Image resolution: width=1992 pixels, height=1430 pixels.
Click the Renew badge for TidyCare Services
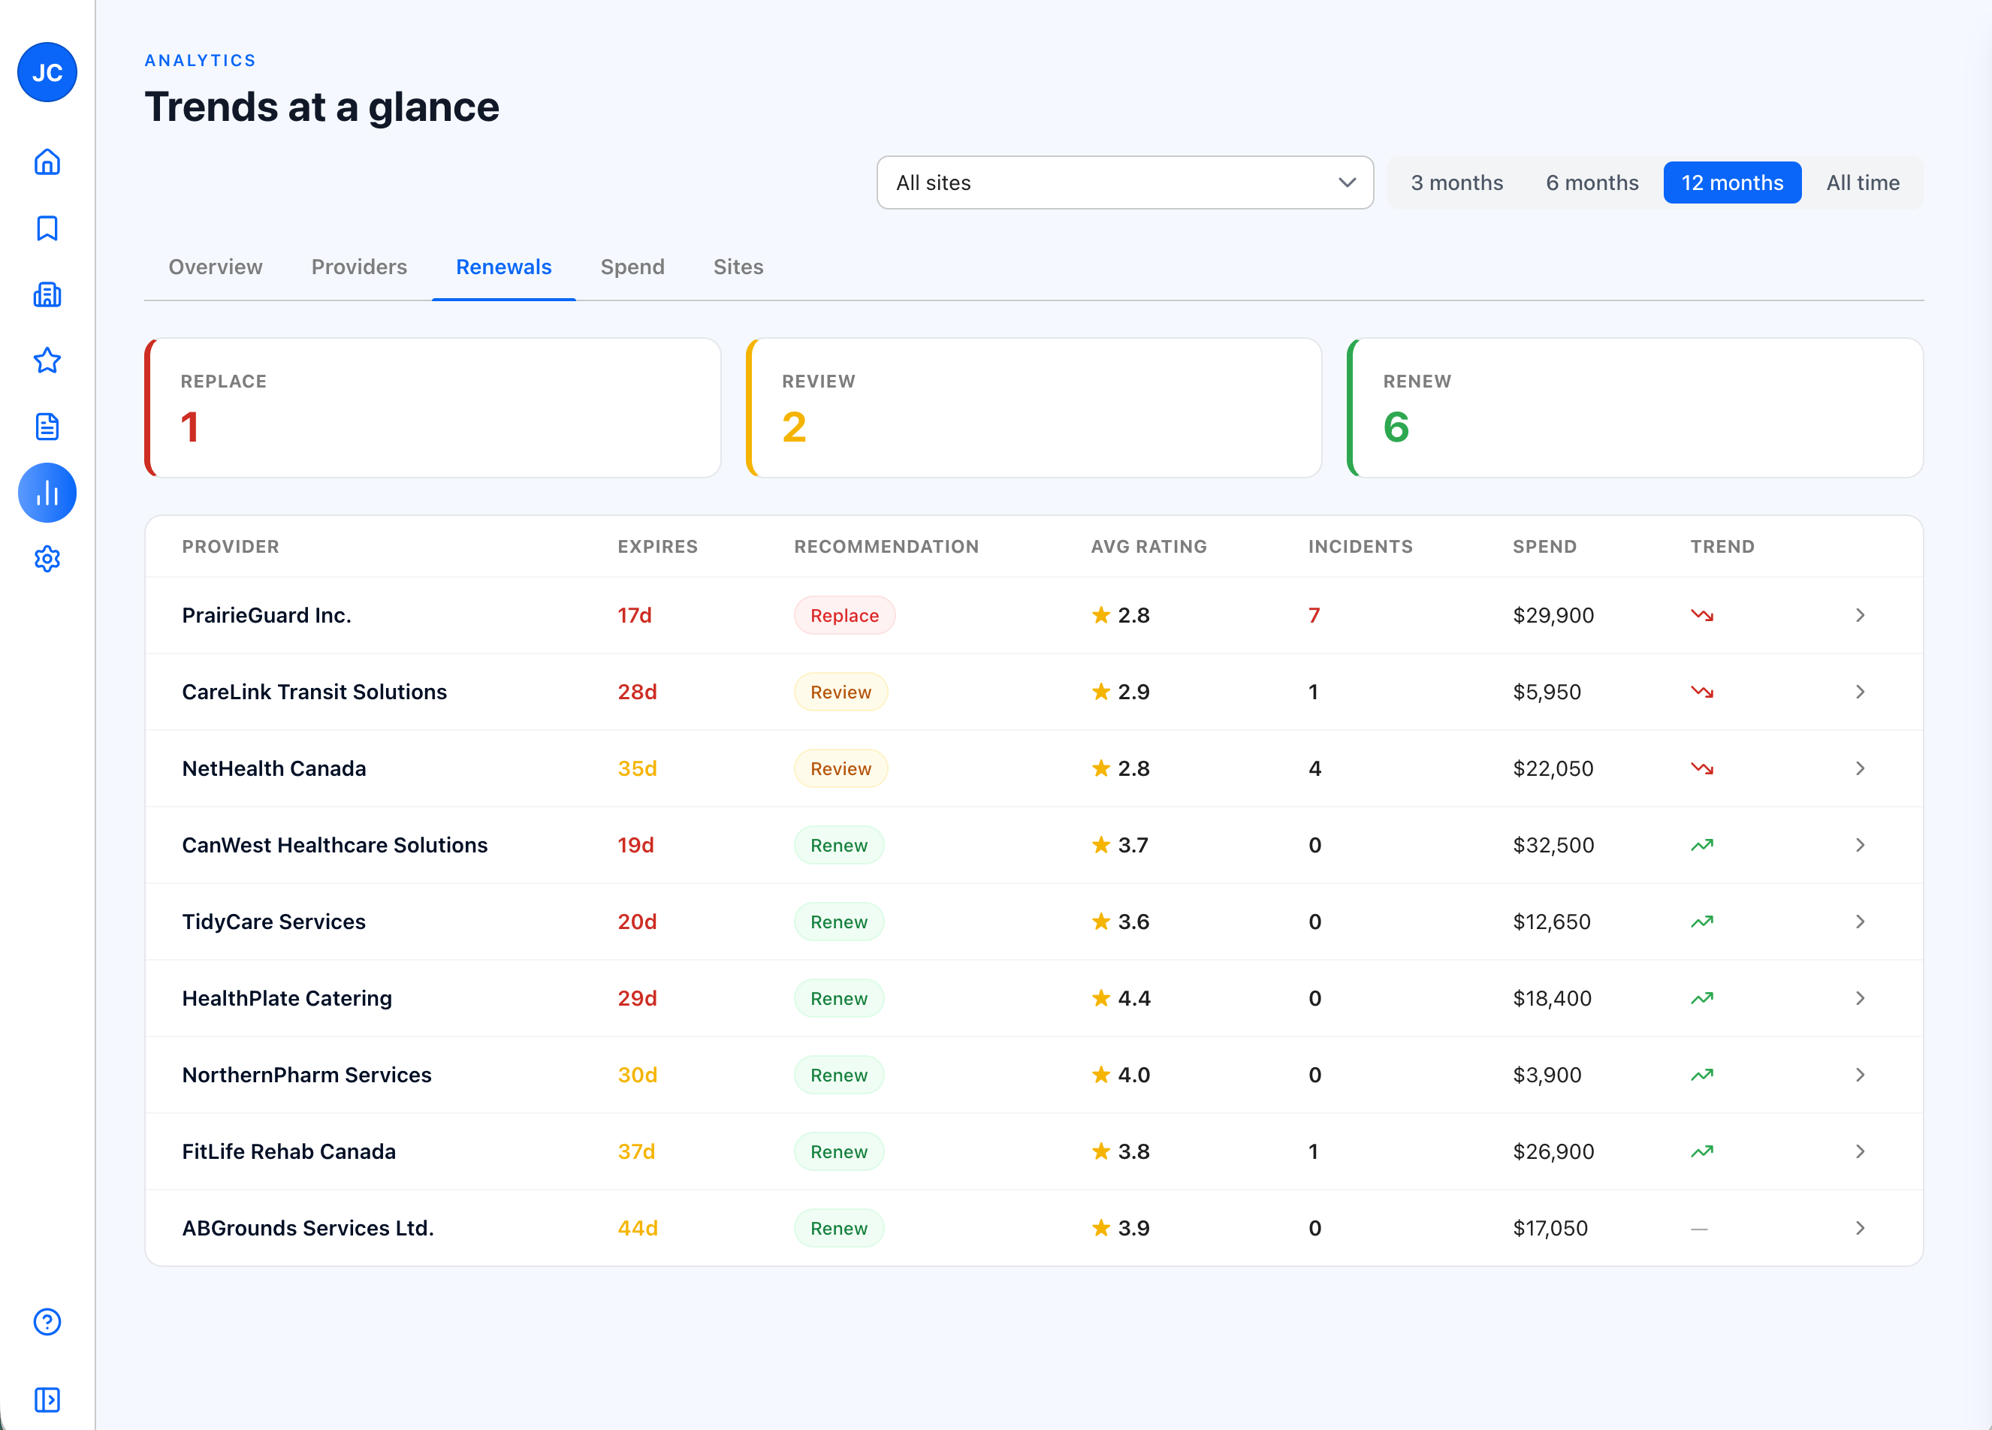(x=839, y=922)
